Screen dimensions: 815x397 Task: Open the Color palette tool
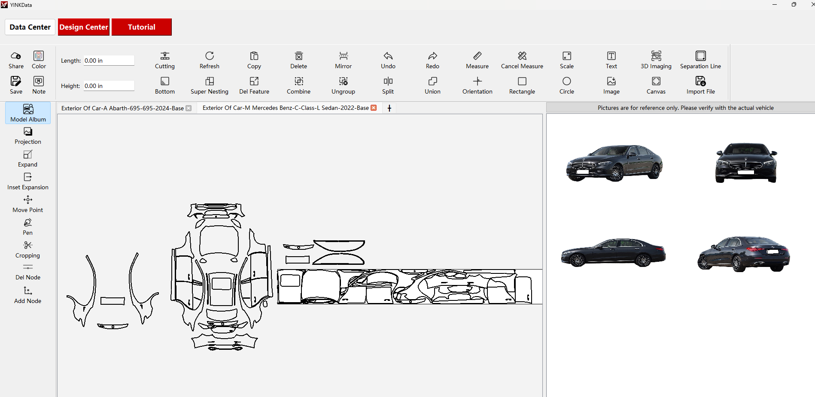39,56
